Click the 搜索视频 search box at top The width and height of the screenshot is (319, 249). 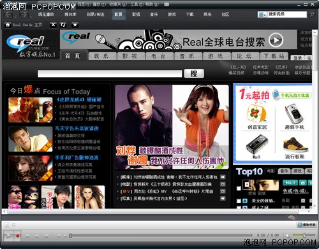[287, 15]
